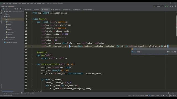The width and height of the screenshot is (177, 99).
Task: Fold the pos method at line 18
Action: (32, 55)
